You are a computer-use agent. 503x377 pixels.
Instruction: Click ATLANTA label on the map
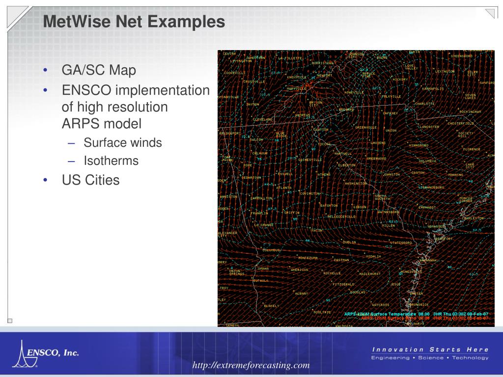[284, 188]
